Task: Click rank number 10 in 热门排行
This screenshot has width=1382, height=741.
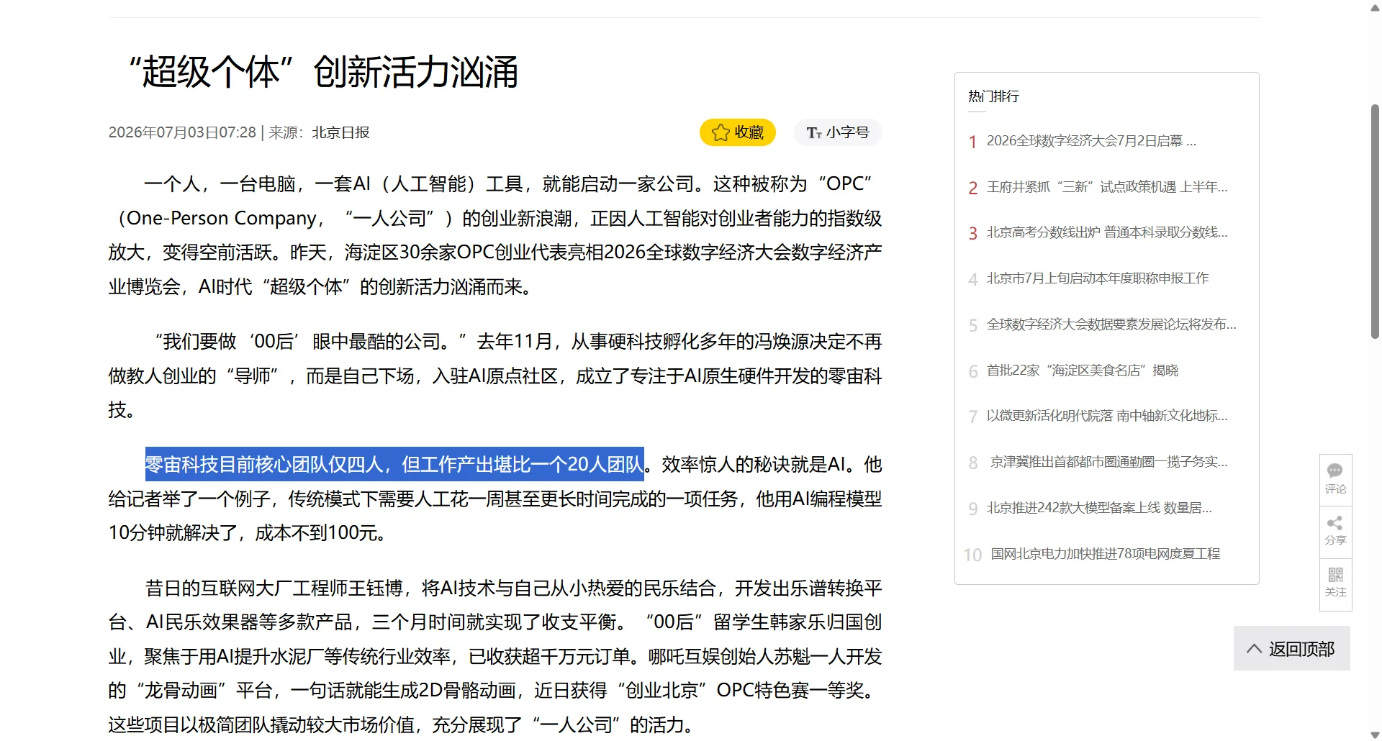Action: [x=972, y=555]
